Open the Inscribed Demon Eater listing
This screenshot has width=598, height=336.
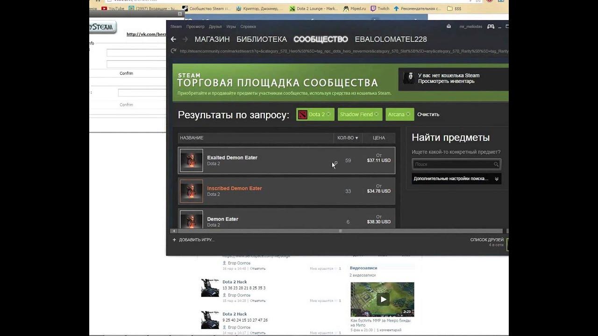tap(286, 191)
